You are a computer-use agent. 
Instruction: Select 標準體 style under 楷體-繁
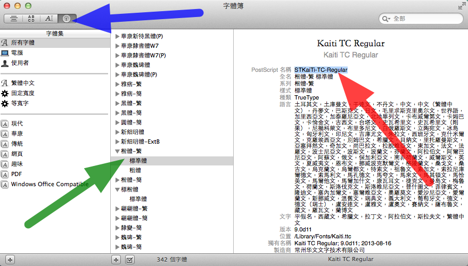click(172, 161)
